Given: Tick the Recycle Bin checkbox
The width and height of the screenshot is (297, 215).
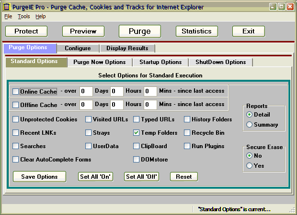Looking at the screenshot, I should [x=187, y=133].
